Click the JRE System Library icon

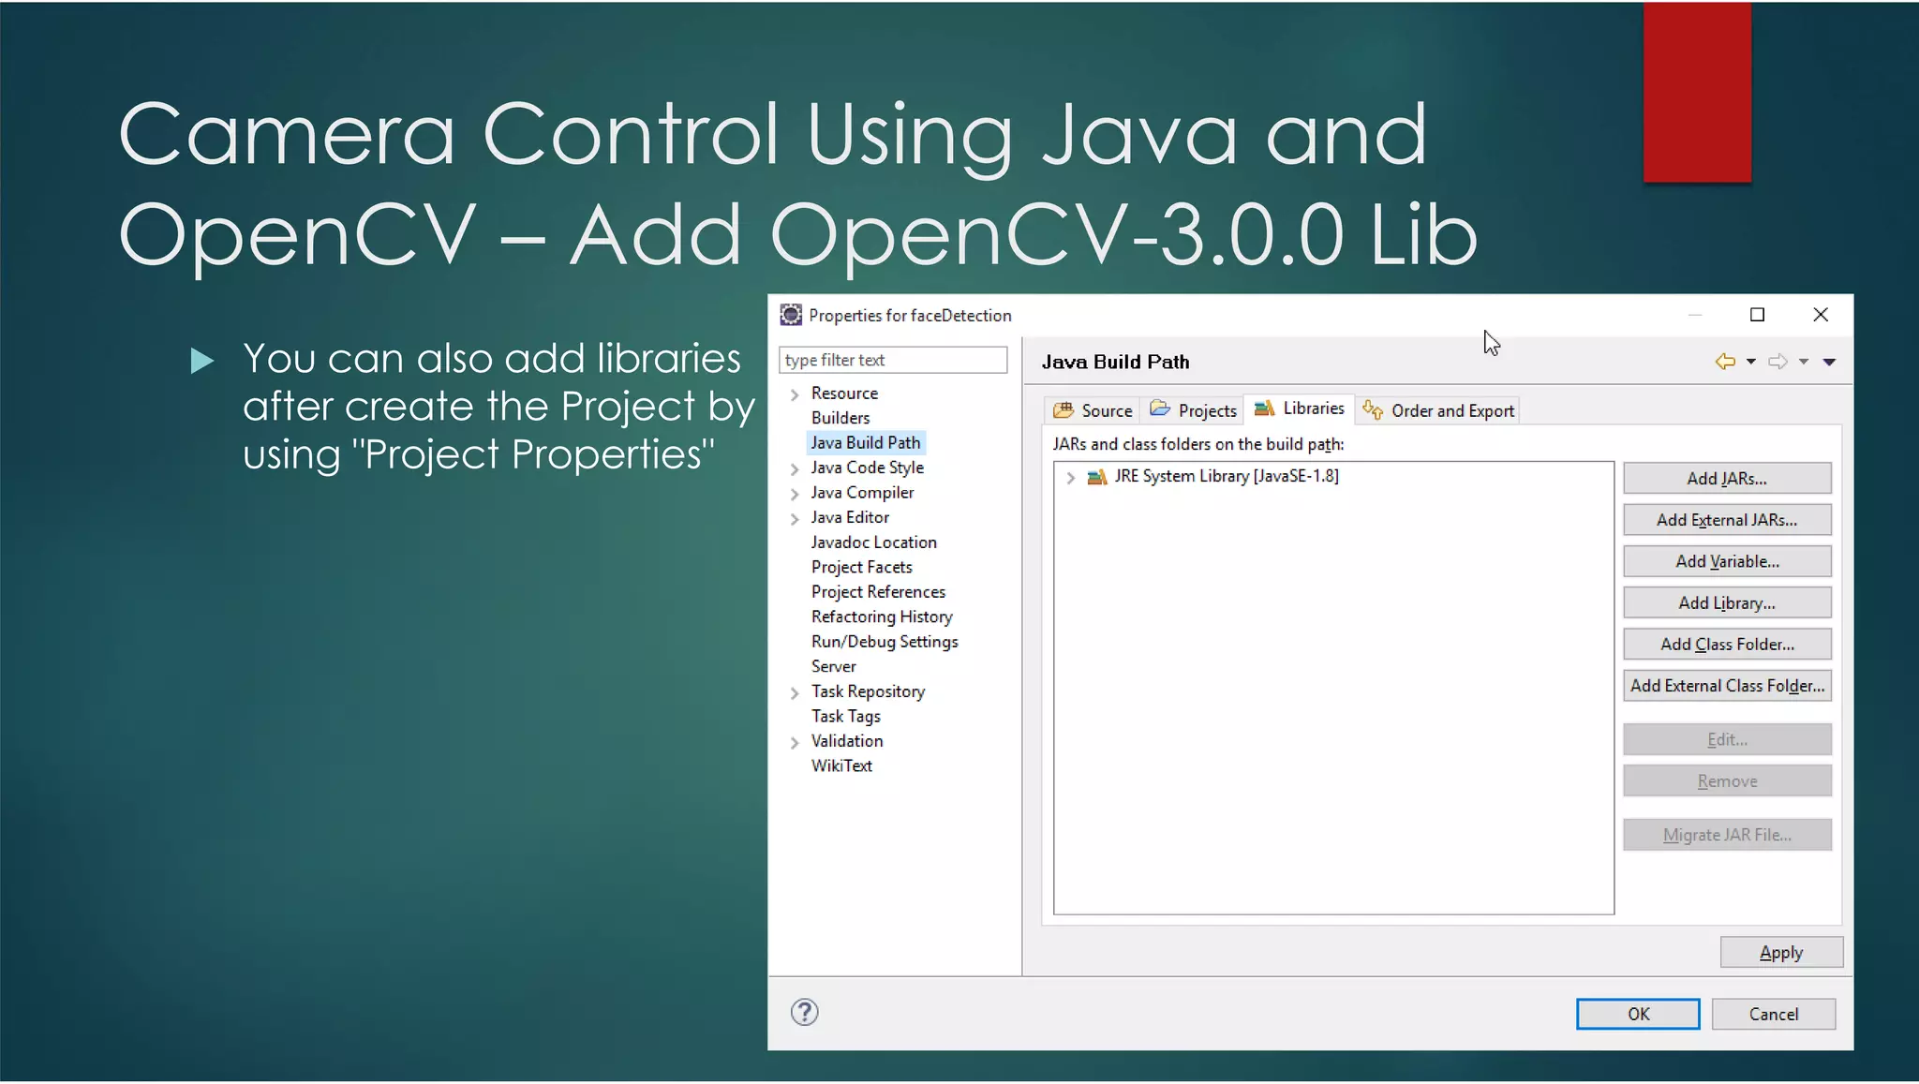coord(1096,477)
